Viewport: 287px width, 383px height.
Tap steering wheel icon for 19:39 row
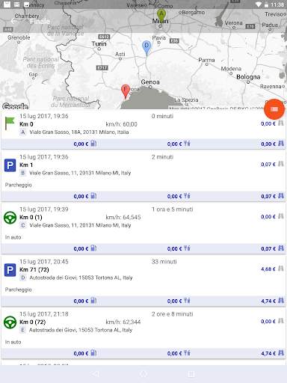click(10, 218)
